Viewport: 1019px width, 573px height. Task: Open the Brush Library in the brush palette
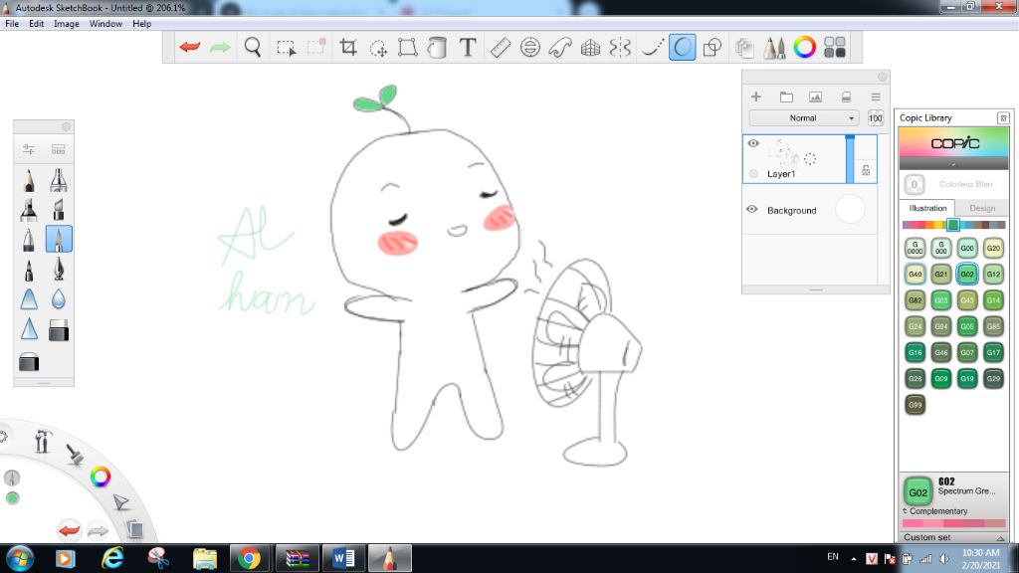coord(59,149)
